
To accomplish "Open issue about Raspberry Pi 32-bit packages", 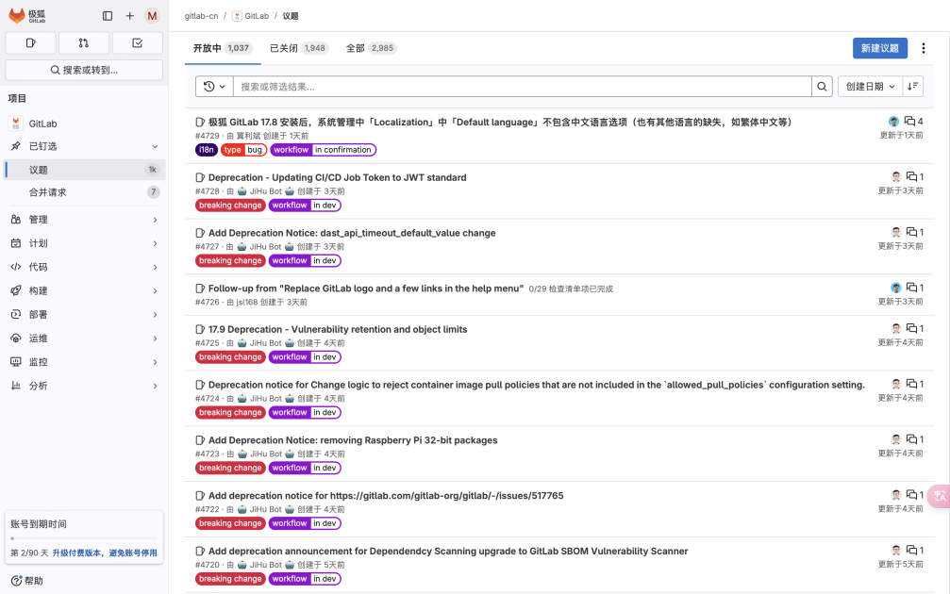I will (353, 440).
